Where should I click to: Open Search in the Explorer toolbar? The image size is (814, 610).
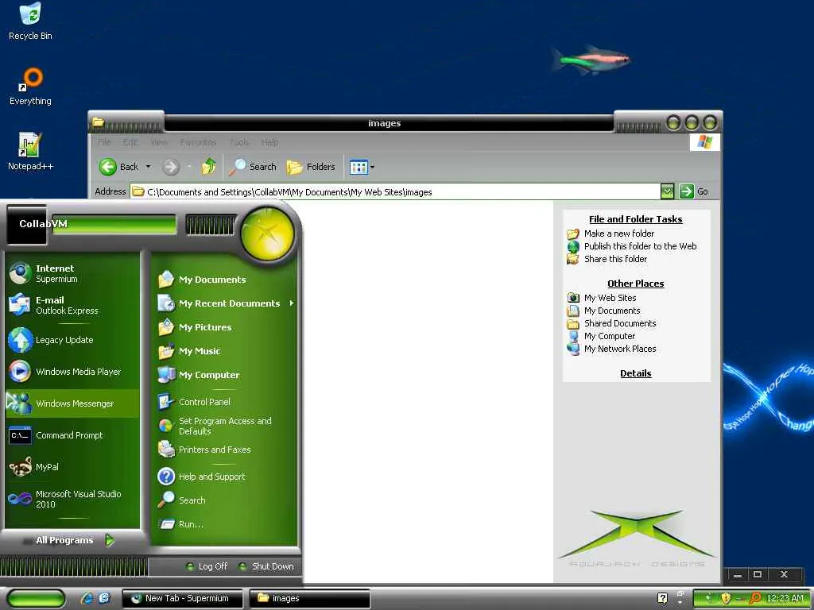coord(253,167)
